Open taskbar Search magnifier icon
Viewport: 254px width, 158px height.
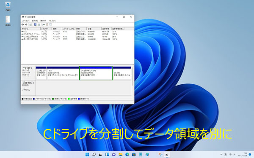(94, 155)
